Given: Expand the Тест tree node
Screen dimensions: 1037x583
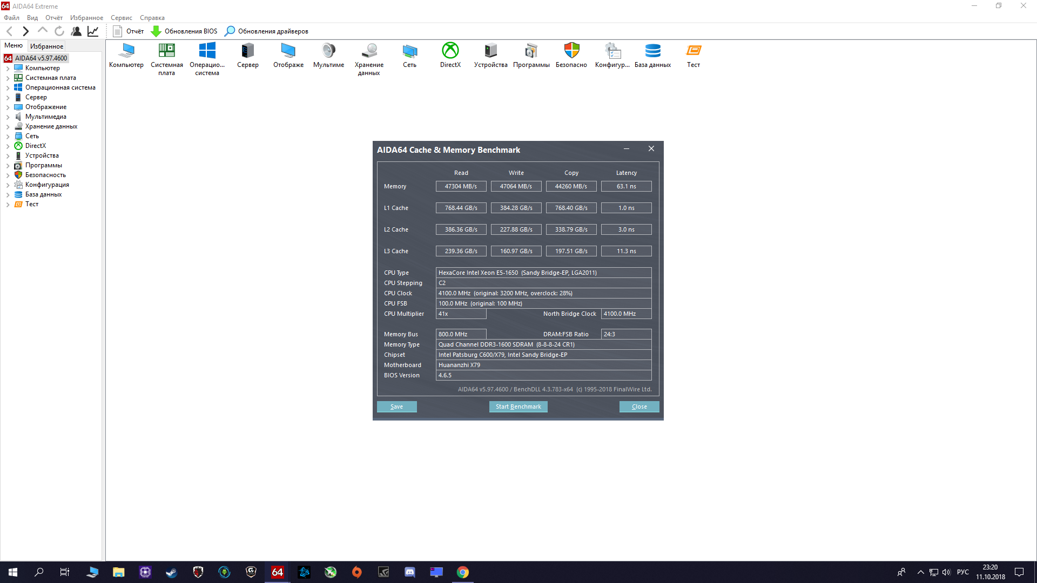Looking at the screenshot, I should pos(8,205).
